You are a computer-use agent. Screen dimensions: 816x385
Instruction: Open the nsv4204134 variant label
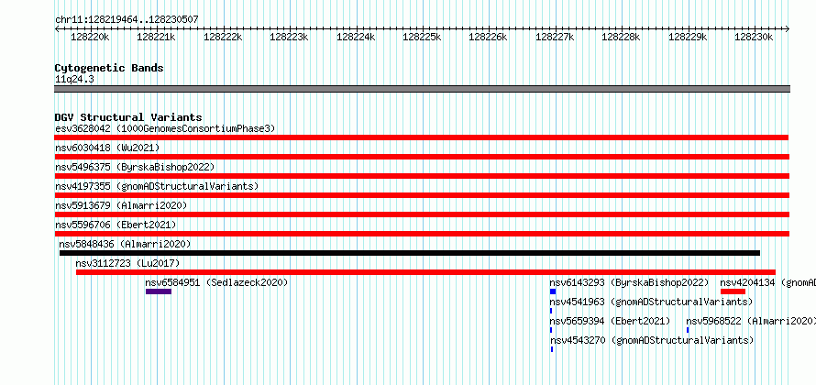pos(768,282)
